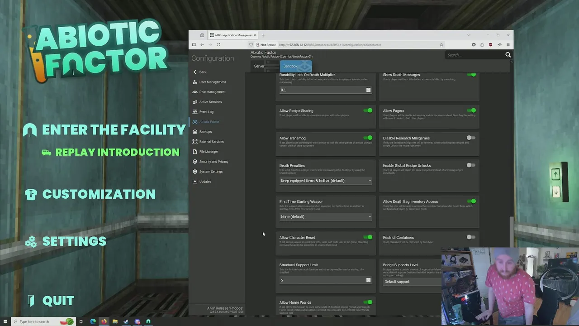Open the browser hamburger menu

click(x=508, y=44)
